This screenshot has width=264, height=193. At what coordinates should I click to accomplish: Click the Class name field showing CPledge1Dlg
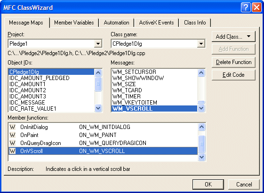tap(158, 44)
